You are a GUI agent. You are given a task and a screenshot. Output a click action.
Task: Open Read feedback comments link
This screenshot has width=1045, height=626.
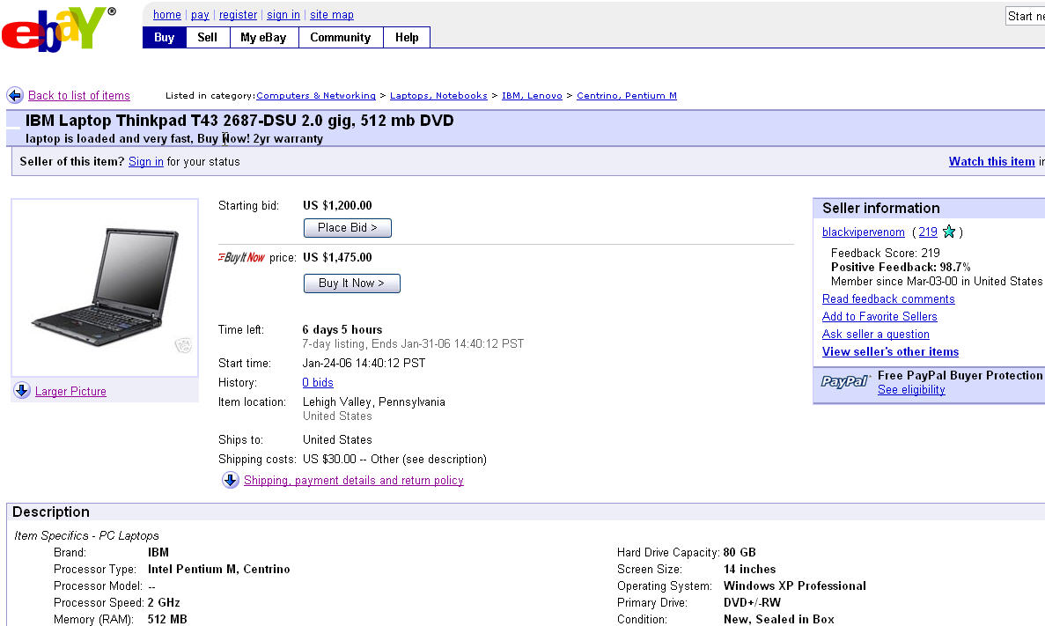point(887,299)
